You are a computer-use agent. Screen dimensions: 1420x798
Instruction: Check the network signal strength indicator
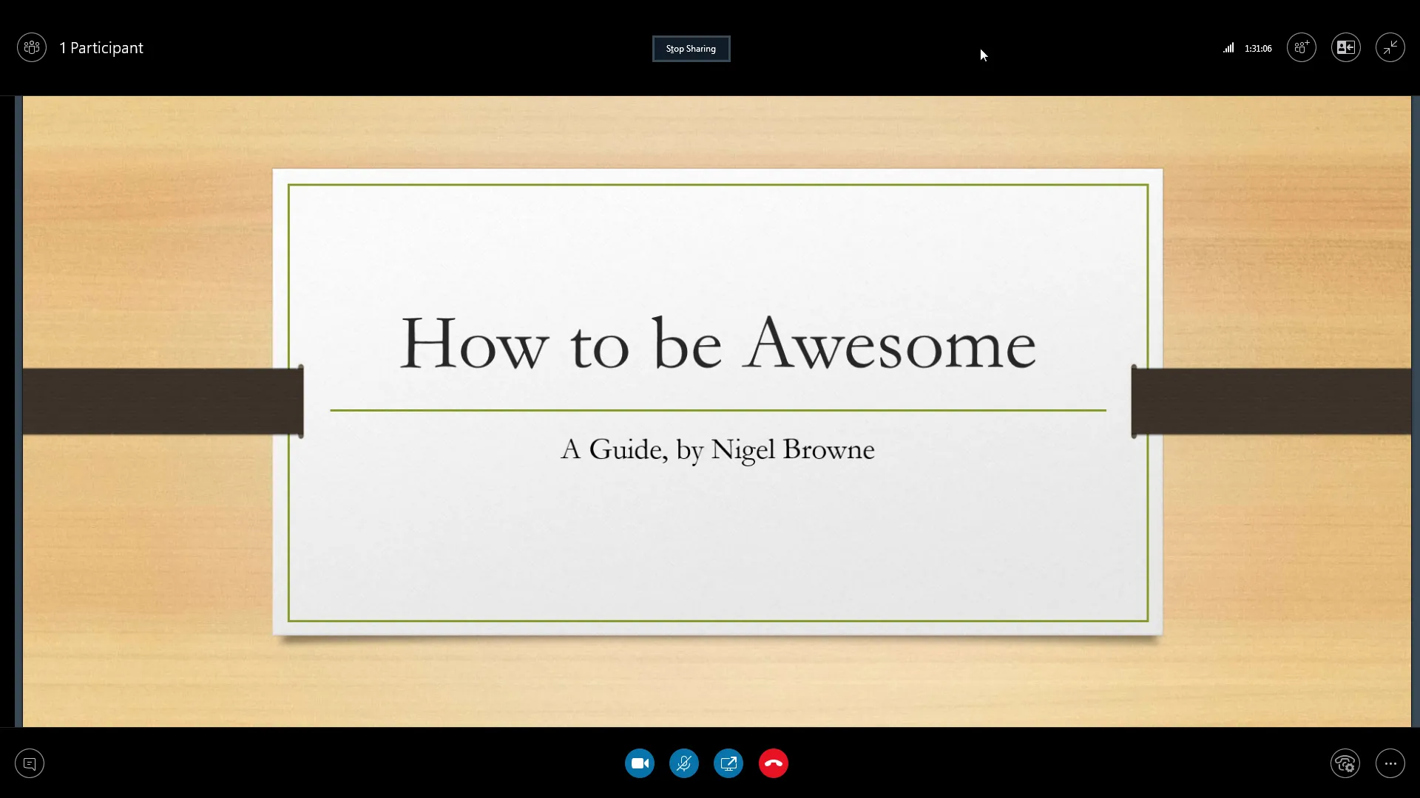pyautogui.click(x=1228, y=48)
